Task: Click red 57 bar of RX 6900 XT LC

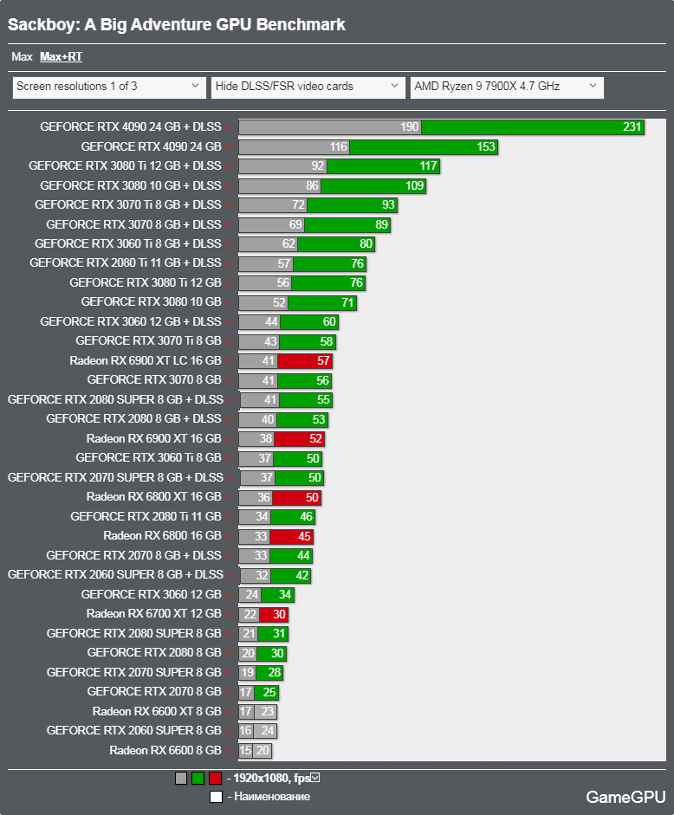Action: [x=305, y=360]
